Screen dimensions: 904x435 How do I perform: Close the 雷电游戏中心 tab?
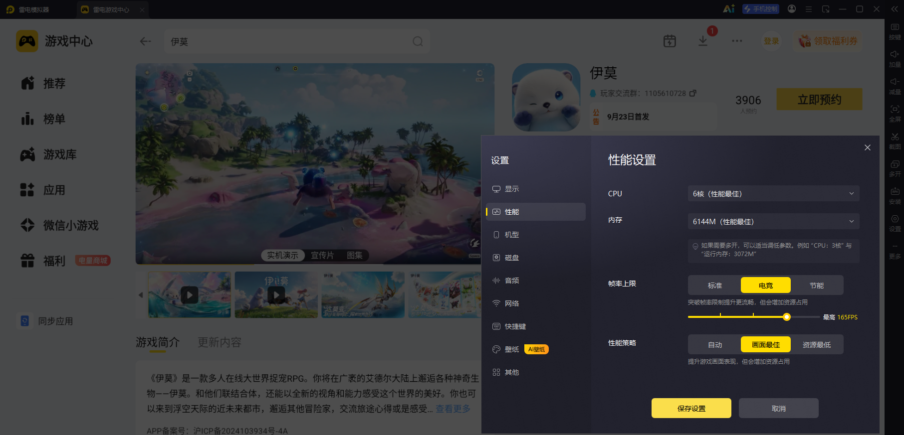point(142,9)
